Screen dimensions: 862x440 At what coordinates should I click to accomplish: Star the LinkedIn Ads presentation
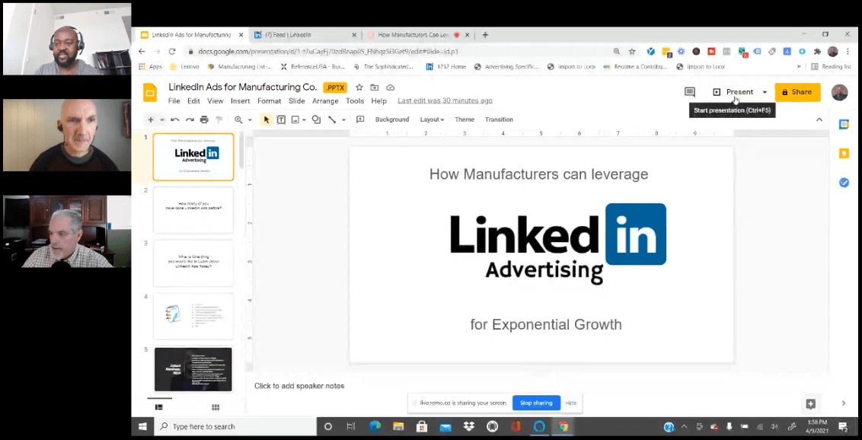point(359,88)
